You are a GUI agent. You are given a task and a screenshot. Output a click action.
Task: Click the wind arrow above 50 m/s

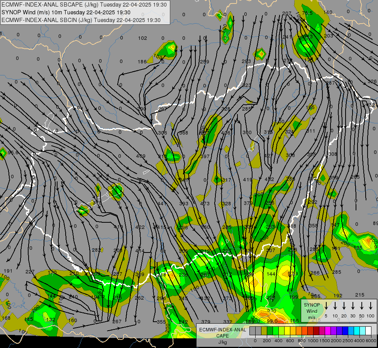click(362, 306)
